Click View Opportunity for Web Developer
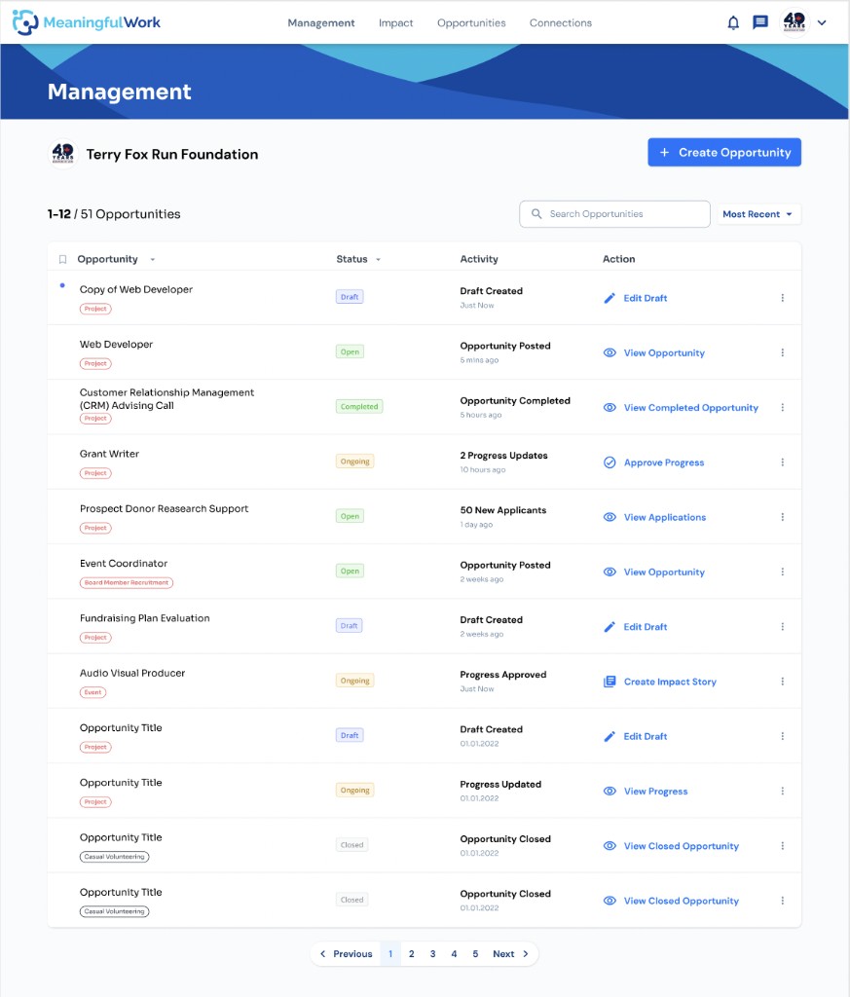The width and height of the screenshot is (850, 997). pos(653,352)
